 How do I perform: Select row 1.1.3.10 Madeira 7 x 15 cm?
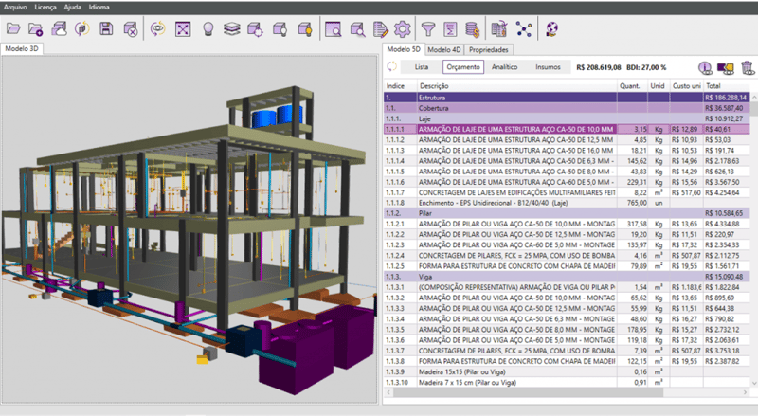[567, 383]
